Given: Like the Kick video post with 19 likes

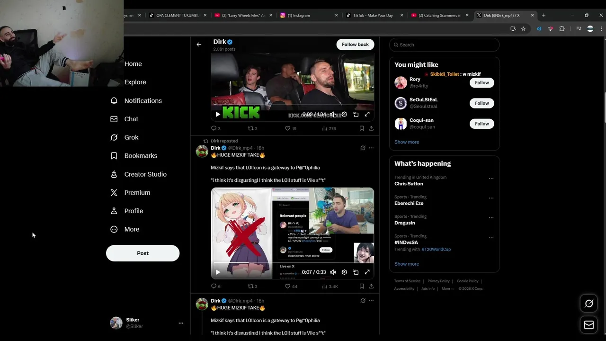Looking at the screenshot, I should (290, 128).
